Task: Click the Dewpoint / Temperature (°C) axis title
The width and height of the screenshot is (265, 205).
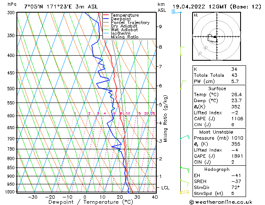Action: [91, 202]
